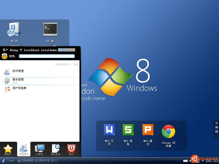Viewport: 219px width, 164px height.
Task: Click the KDE Desktop badge in menu header
Action: 67,50
